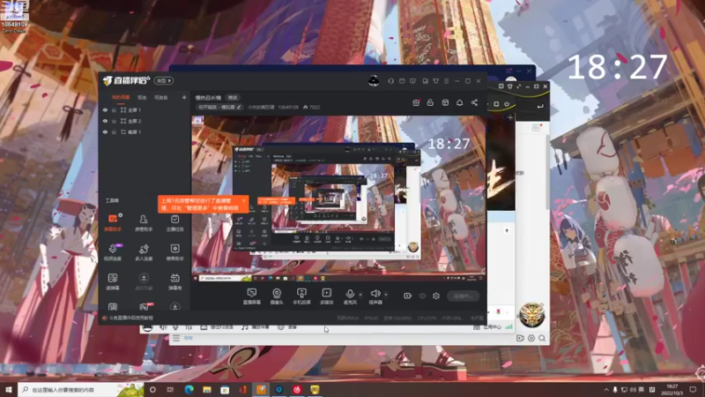The image size is (705, 397).
Task: Open the 读弹幕 tool icon
Action: [x=113, y=281]
